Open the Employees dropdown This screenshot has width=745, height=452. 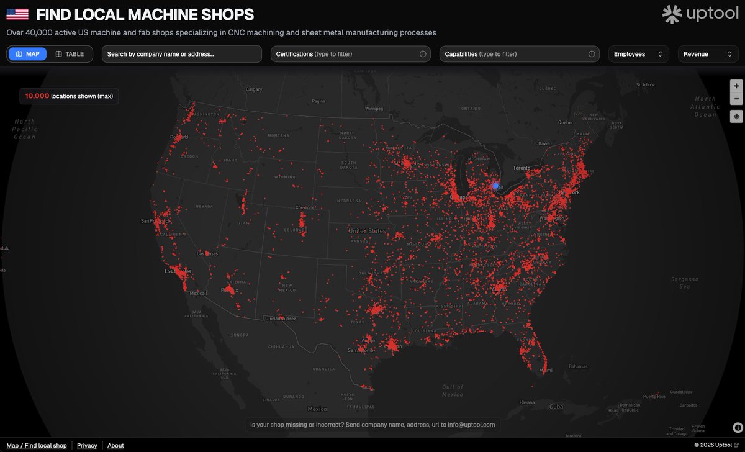click(x=639, y=54)
